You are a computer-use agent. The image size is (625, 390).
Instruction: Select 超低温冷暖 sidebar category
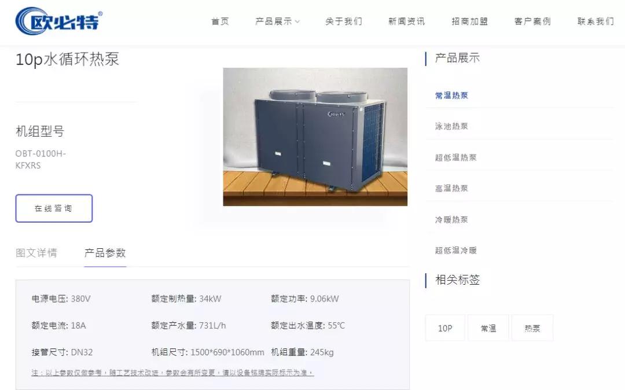click(455, 251)
